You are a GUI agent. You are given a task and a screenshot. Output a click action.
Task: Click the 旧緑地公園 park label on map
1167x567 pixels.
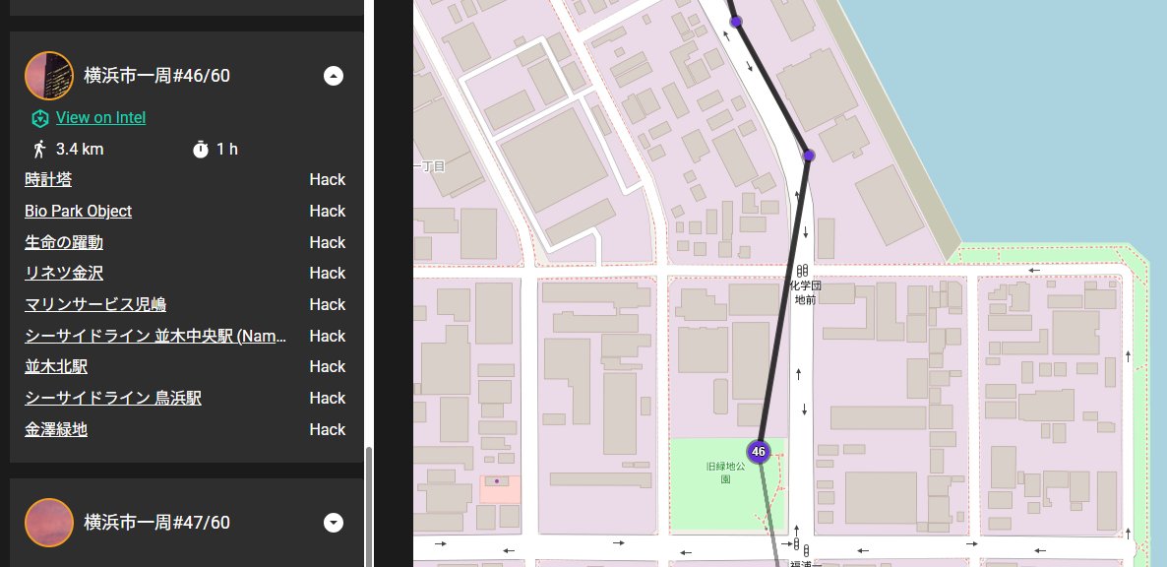[725, 473]
